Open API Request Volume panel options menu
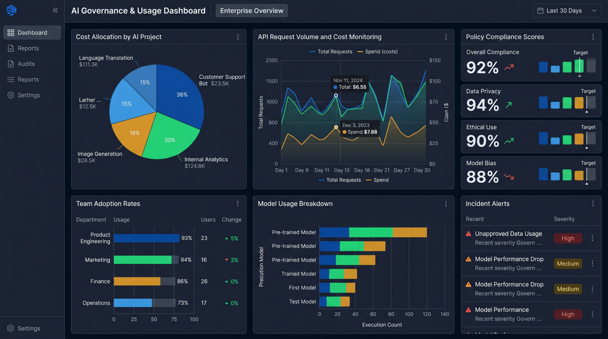 click(446, 37)
